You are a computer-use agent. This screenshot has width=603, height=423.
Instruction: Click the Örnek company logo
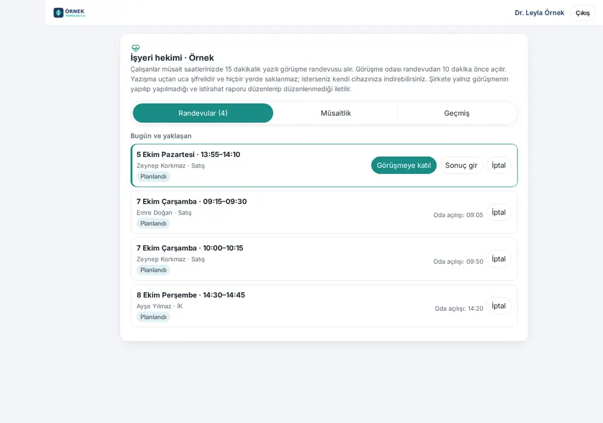[x=69, y=13]
